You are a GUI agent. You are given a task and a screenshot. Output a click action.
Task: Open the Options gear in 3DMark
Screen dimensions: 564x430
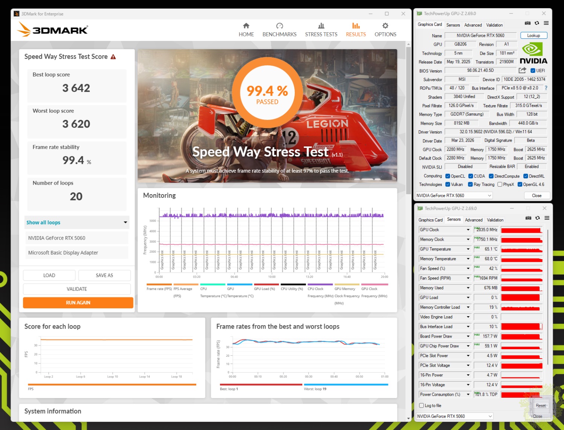[385, 26]
